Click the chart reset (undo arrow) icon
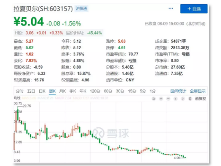The height and width of the screenshot is (166, 221). click(154, 99)
